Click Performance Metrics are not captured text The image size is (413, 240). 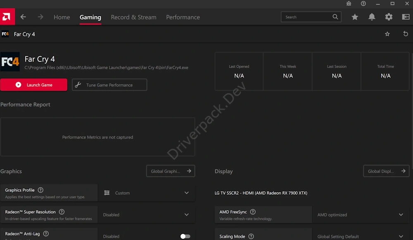coord(97,137)
